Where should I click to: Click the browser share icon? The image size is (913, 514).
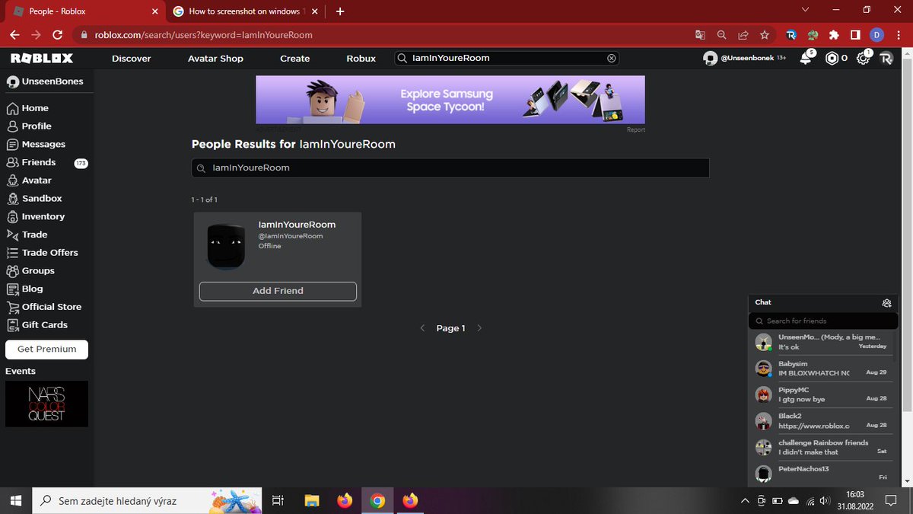coord(743,34)
